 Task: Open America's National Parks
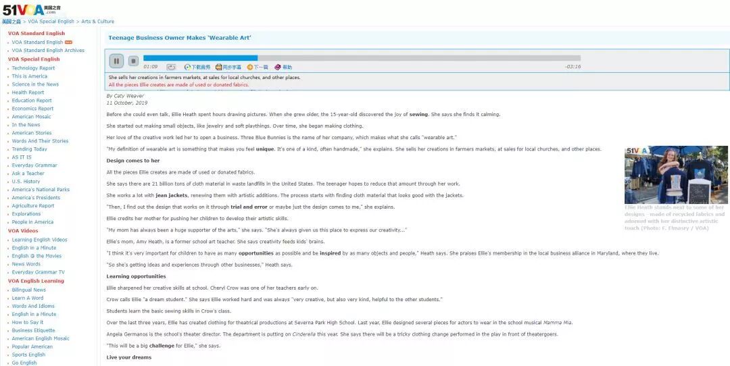click(41, 190)
